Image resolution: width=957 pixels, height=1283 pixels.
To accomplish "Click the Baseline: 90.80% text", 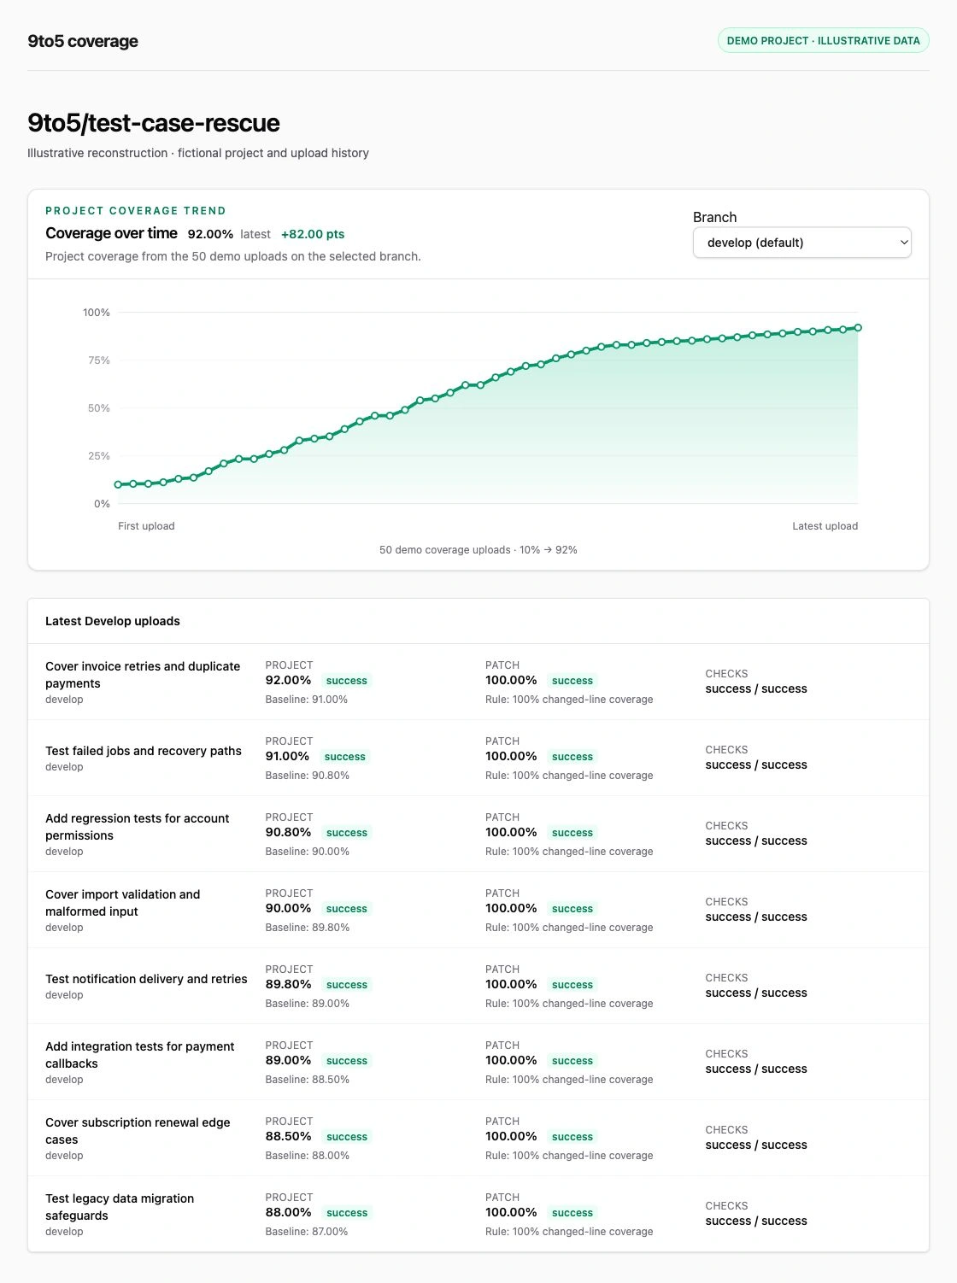I will point(308,776).
